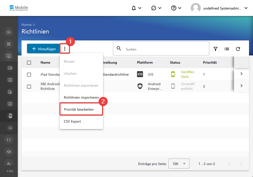Viewport: 253px width, 177px height.
Task: Open Einträge pro Seite dropdown 100
Action: pyautogui.click(x=179, y=164)
